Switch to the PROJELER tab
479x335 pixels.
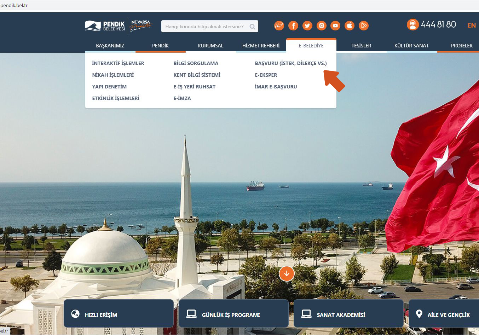click(461, 45)
